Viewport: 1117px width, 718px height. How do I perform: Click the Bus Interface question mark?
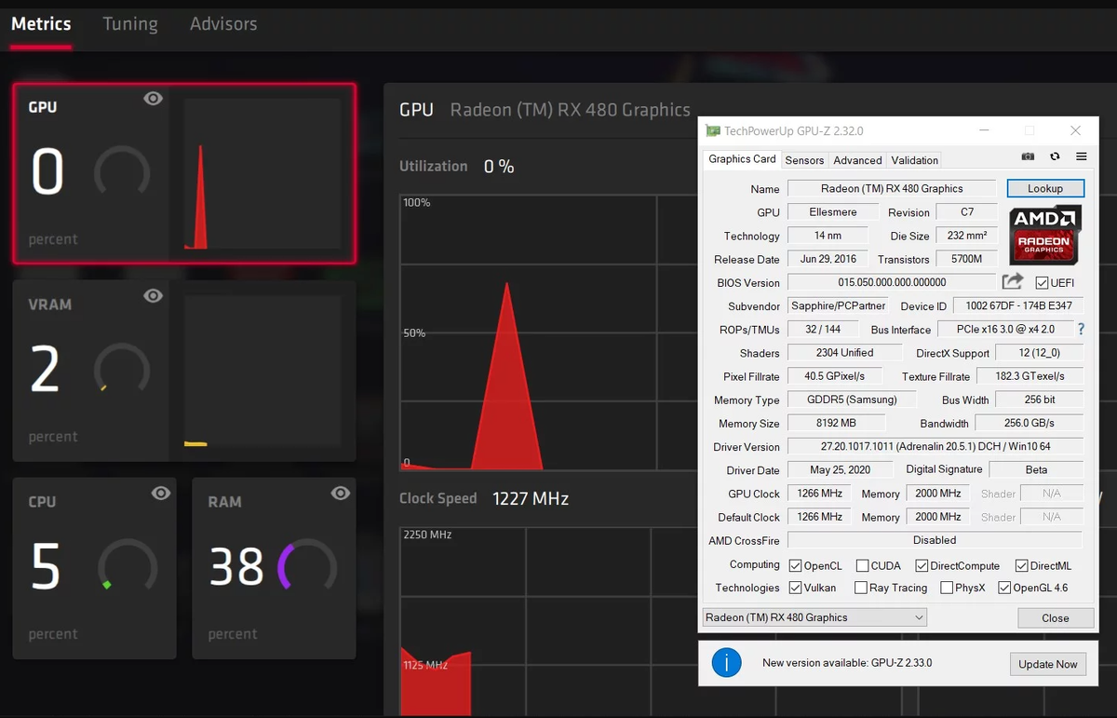pyautogui.click(x=1081, y=330)
